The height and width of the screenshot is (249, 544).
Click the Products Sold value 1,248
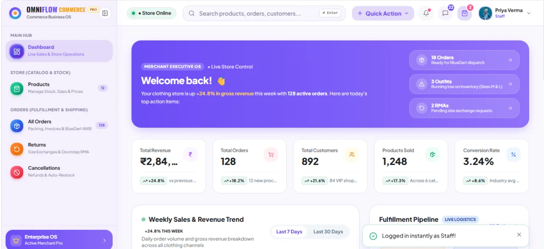[x=395, y=162]
